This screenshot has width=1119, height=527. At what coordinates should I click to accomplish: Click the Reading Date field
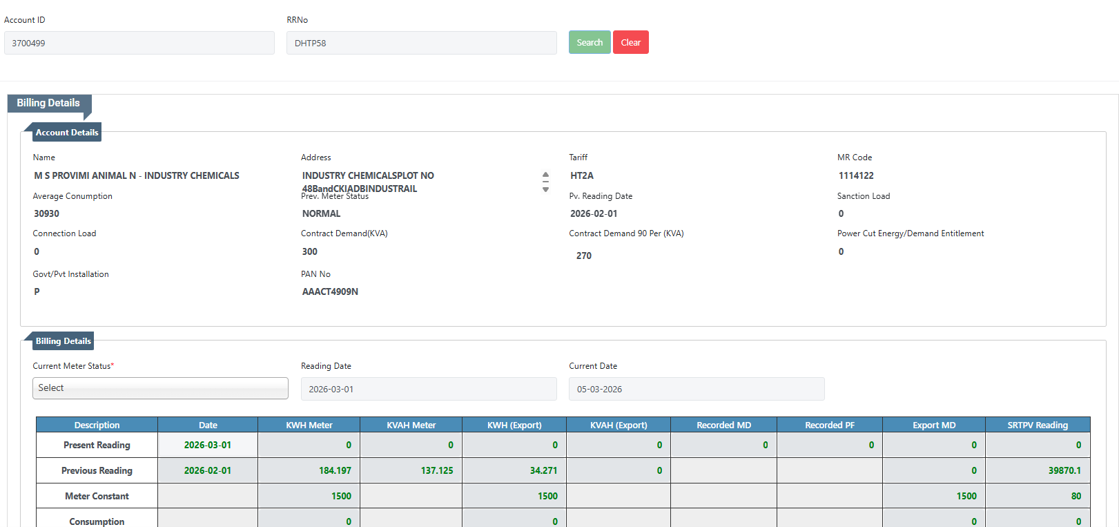(x=428, y=389)
